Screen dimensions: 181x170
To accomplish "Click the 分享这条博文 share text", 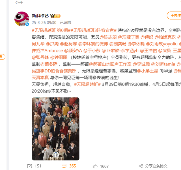I will pos(156,166).
